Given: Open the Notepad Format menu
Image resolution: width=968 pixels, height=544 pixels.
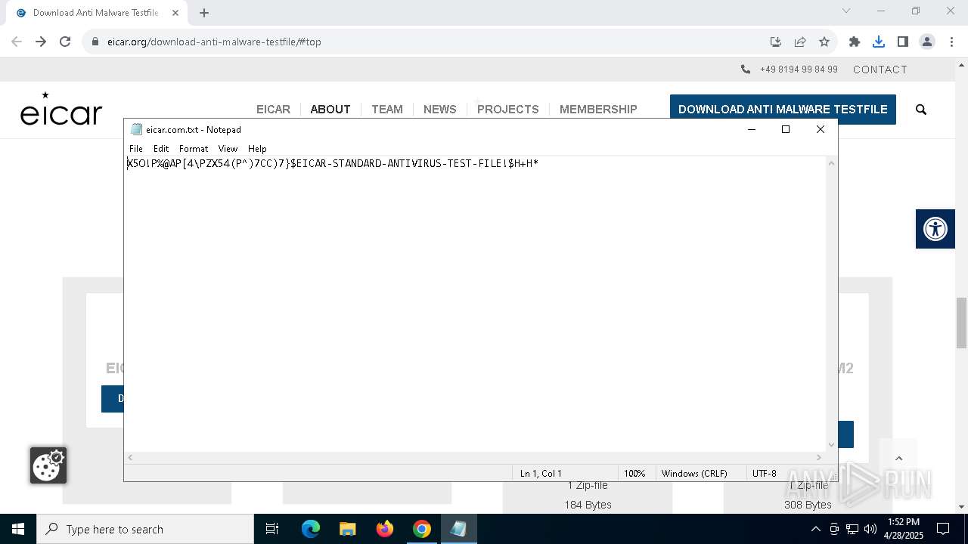Looking at the screenshot, I should coord(194,149).
